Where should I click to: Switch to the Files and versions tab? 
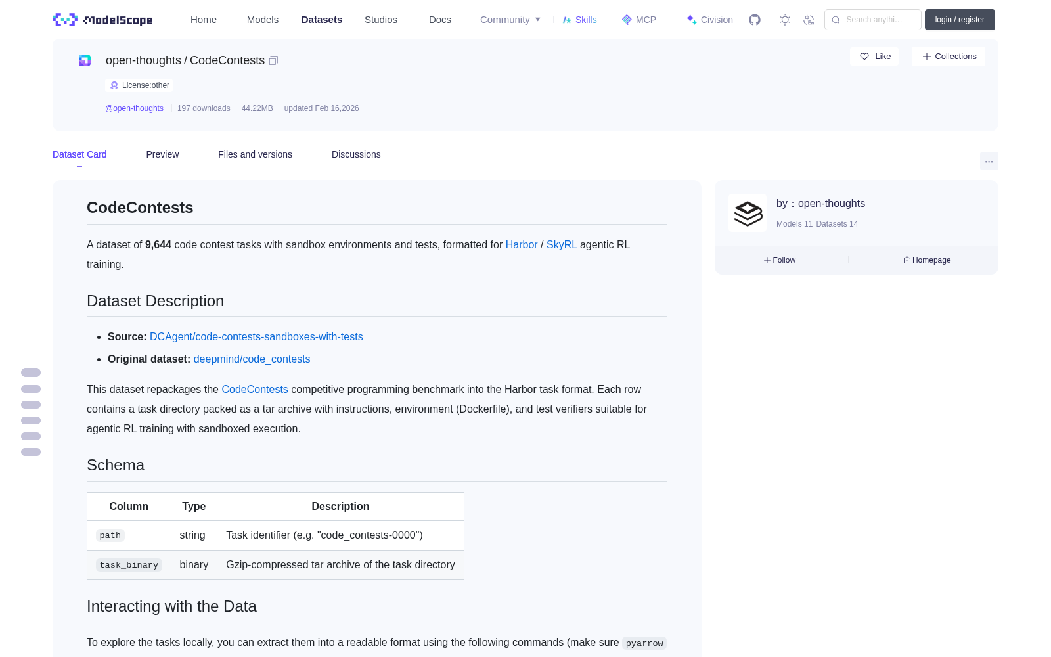point(255,154)
